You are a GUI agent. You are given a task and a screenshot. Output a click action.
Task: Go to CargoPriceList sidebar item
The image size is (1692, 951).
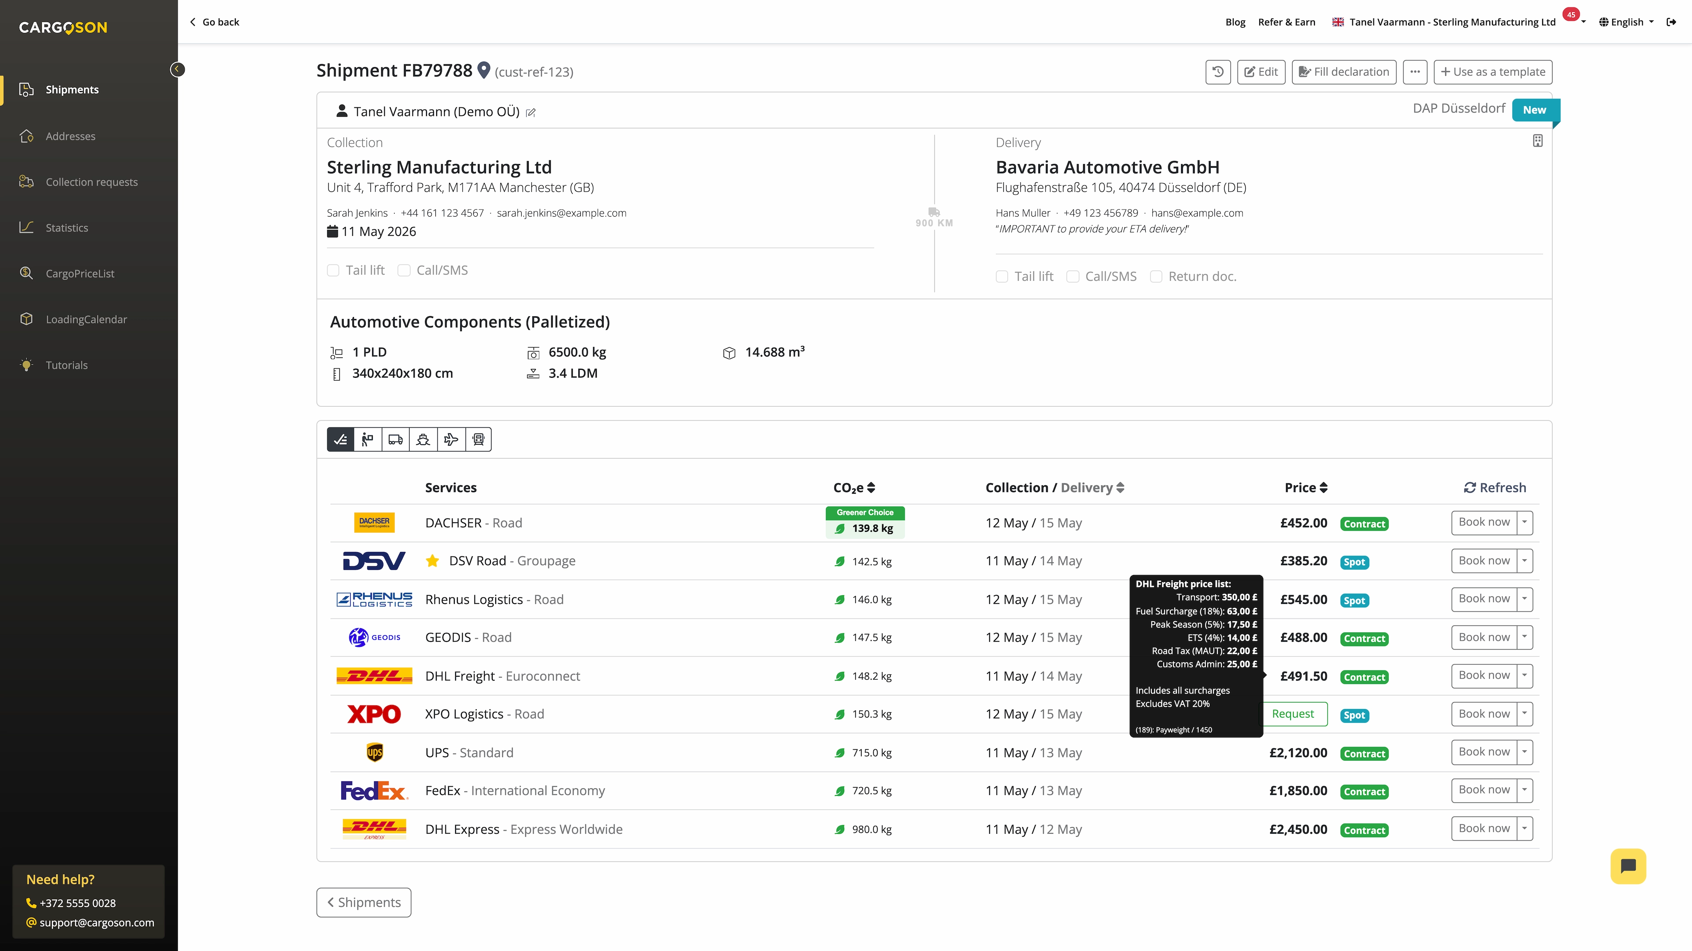point(79,274)
